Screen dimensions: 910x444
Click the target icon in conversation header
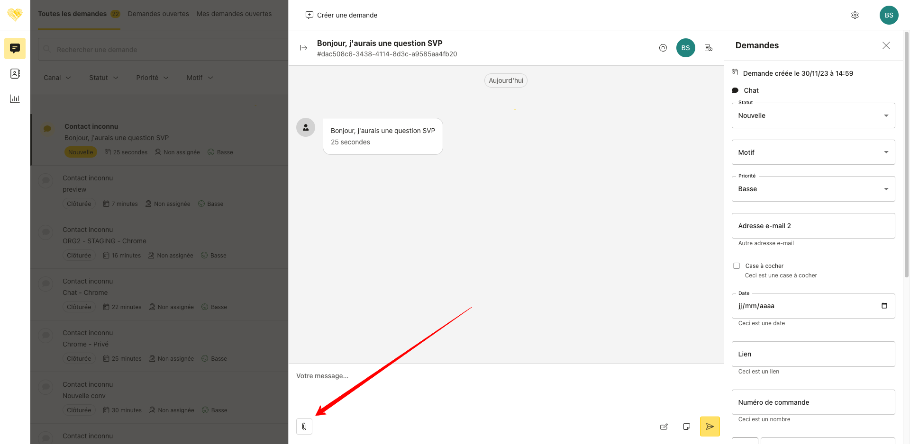pos(663,48)
